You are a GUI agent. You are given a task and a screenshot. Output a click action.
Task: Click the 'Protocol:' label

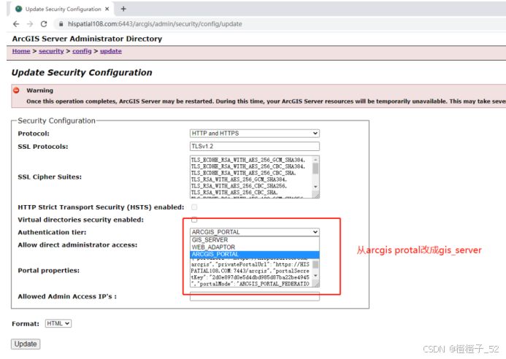pyautogui.click(x=34, y=134)
